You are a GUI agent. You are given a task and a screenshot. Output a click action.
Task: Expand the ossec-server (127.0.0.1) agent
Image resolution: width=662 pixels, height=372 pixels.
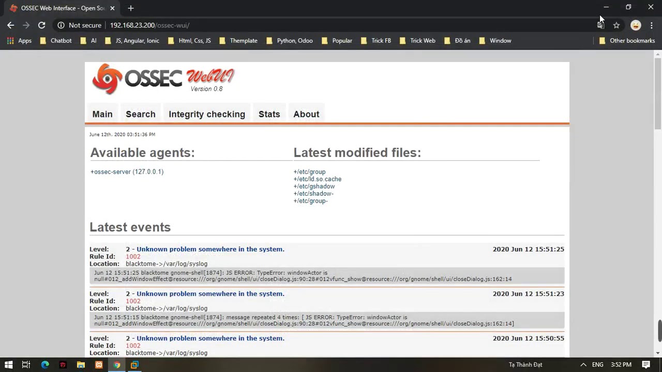[x=127, y=172]
